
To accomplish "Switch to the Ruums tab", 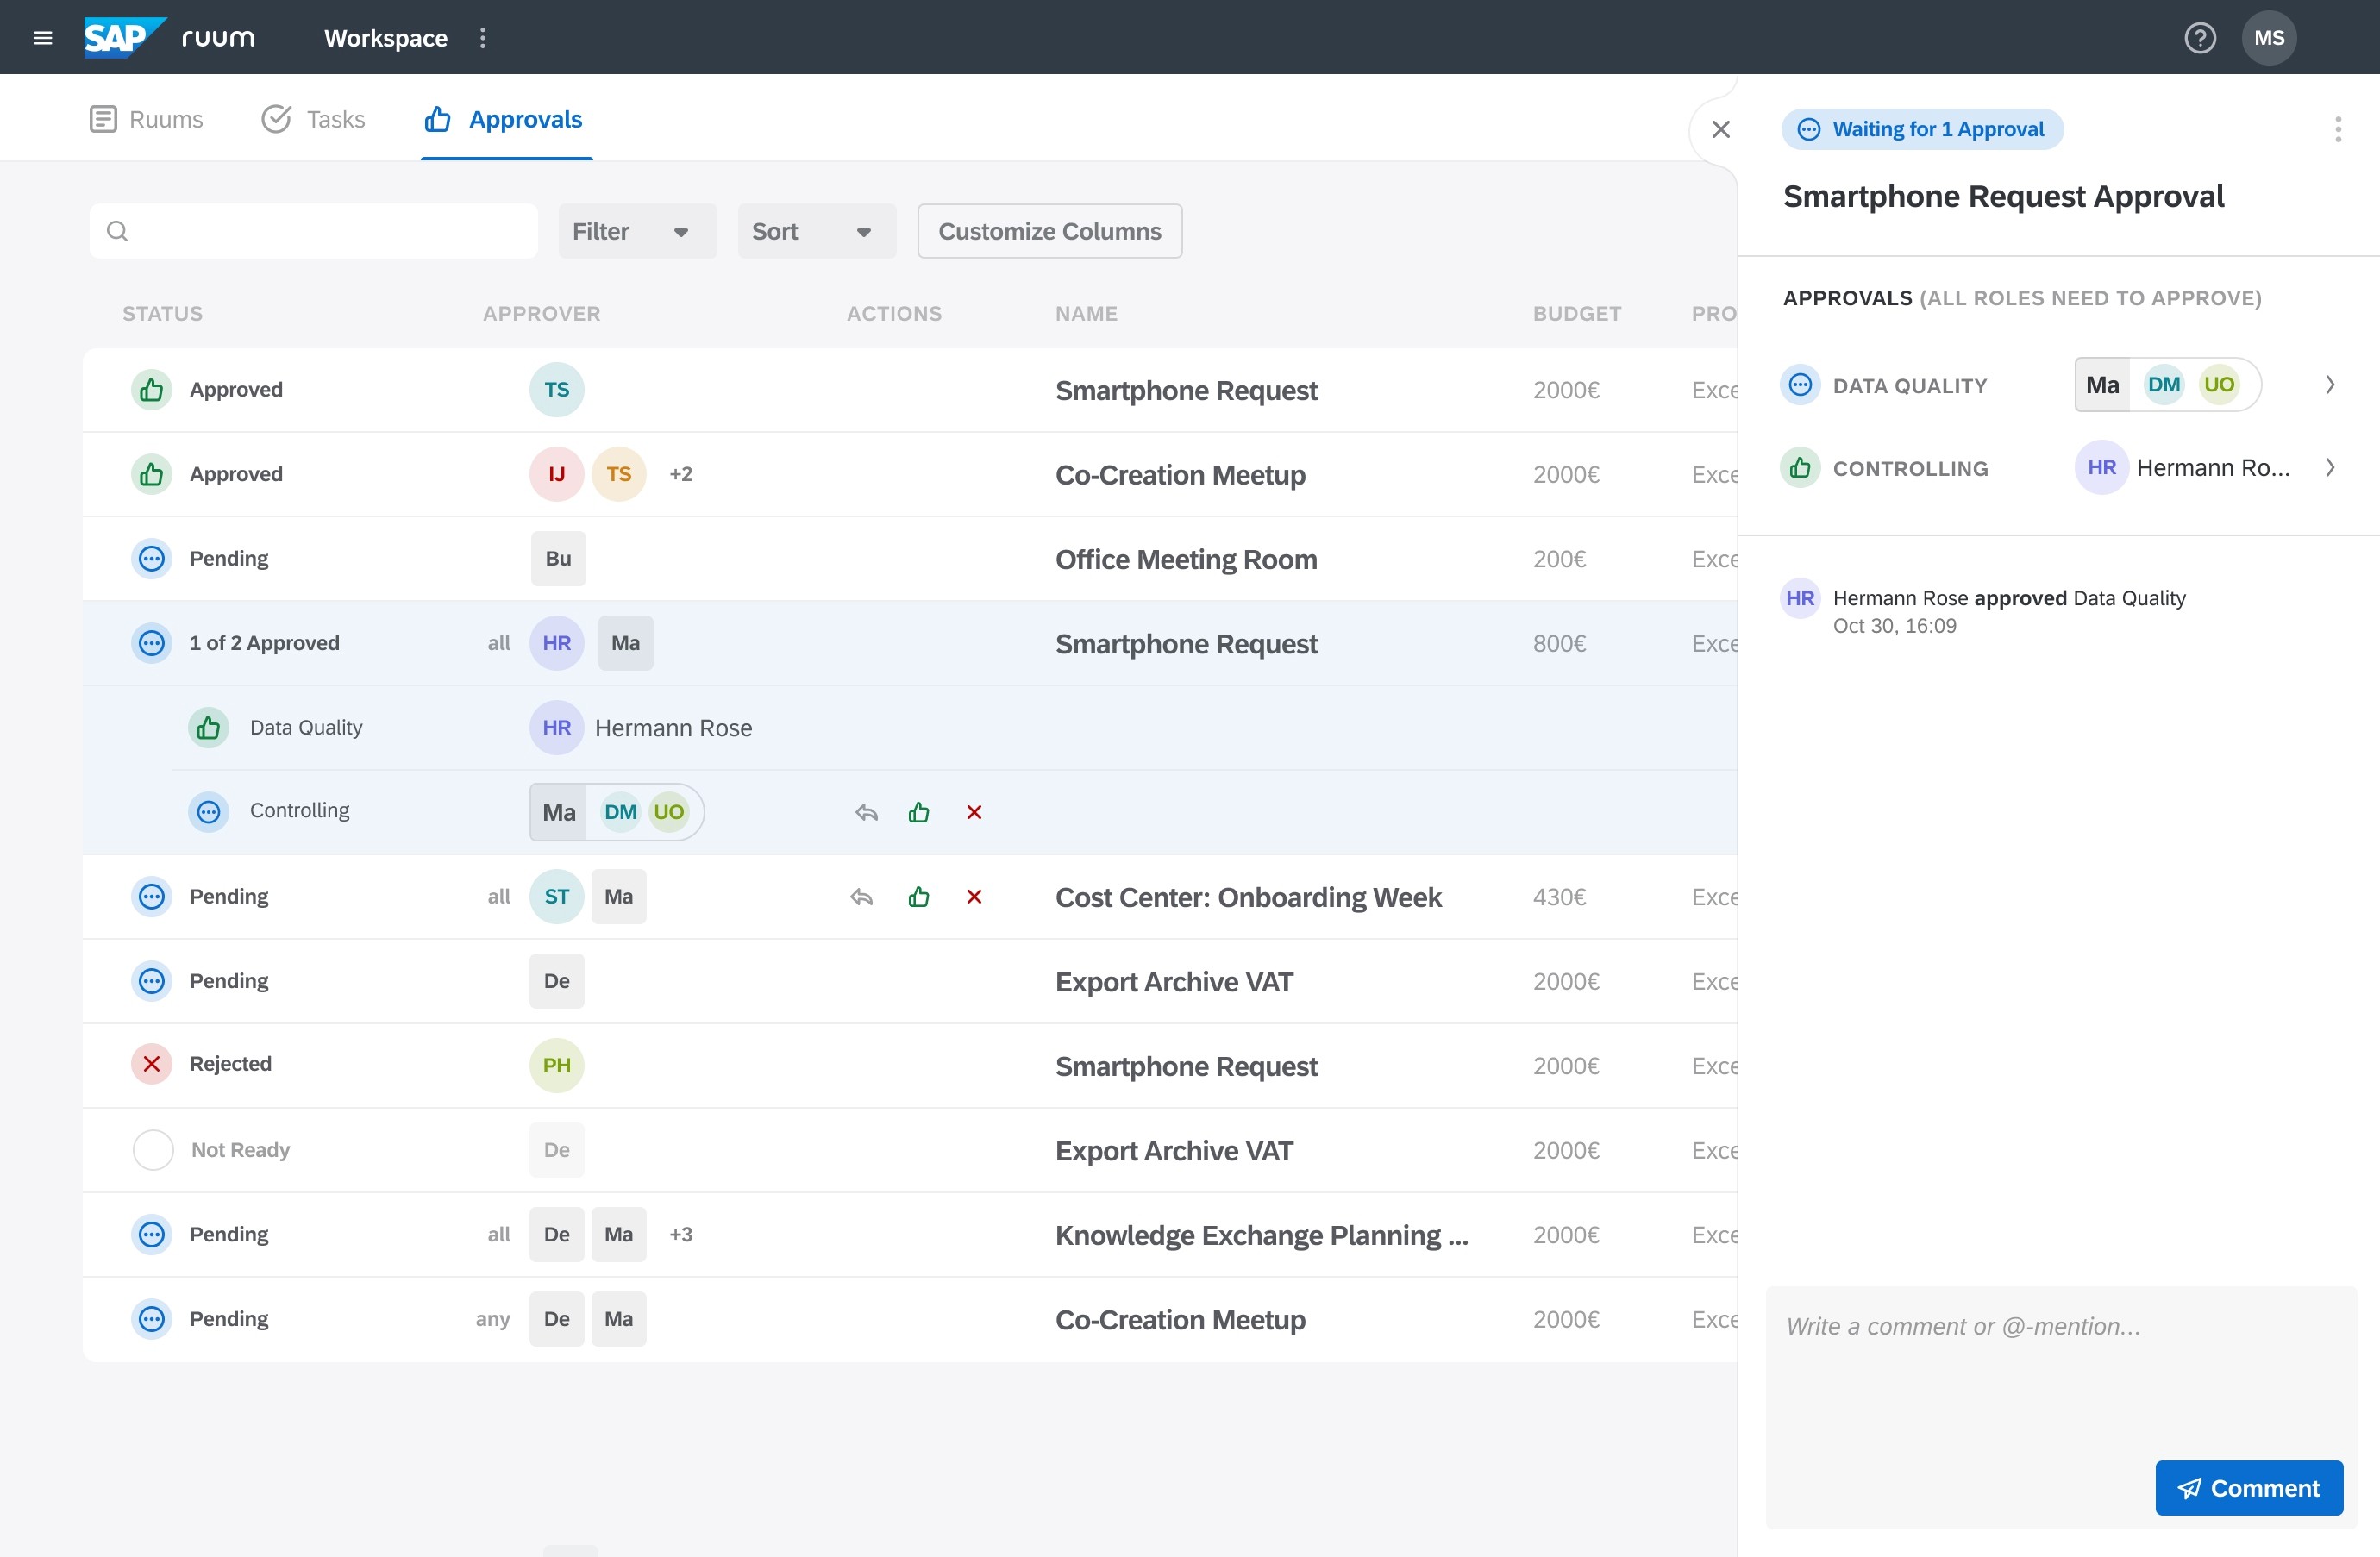I will tap(147, 119).
